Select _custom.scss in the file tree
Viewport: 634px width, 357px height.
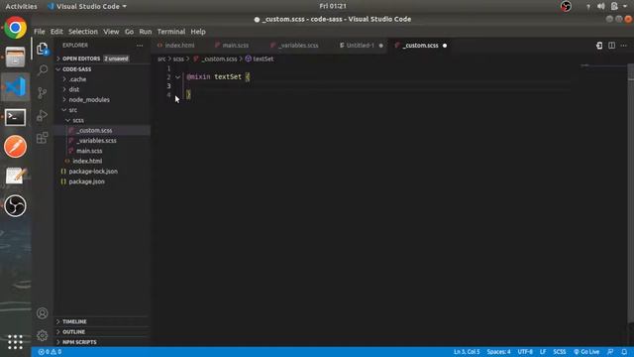click(x=94, y=130)
